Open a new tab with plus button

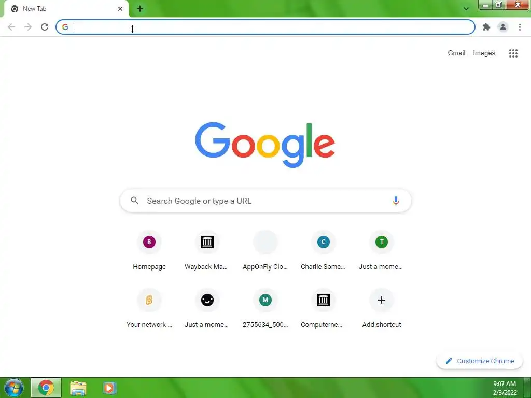tap(140, 9)
